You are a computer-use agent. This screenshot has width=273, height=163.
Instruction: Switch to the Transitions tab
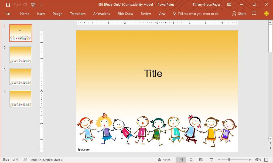pyautogui.click(x=78, y=13)
